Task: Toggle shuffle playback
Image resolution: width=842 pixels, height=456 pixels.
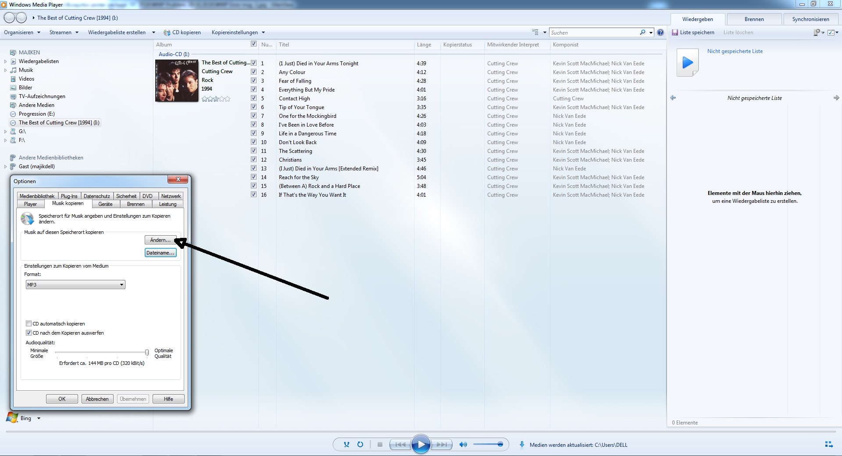Action: (346, 445)
